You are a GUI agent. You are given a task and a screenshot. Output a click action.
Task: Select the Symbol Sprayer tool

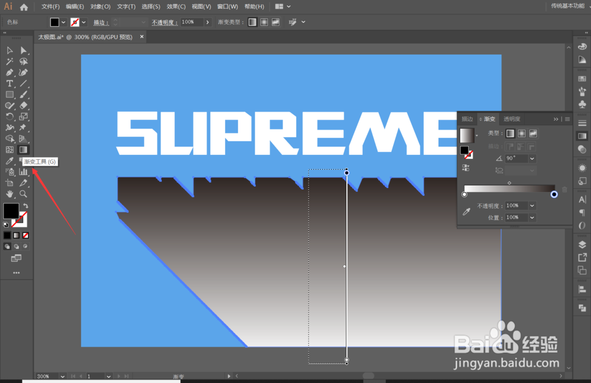[9, 172]
